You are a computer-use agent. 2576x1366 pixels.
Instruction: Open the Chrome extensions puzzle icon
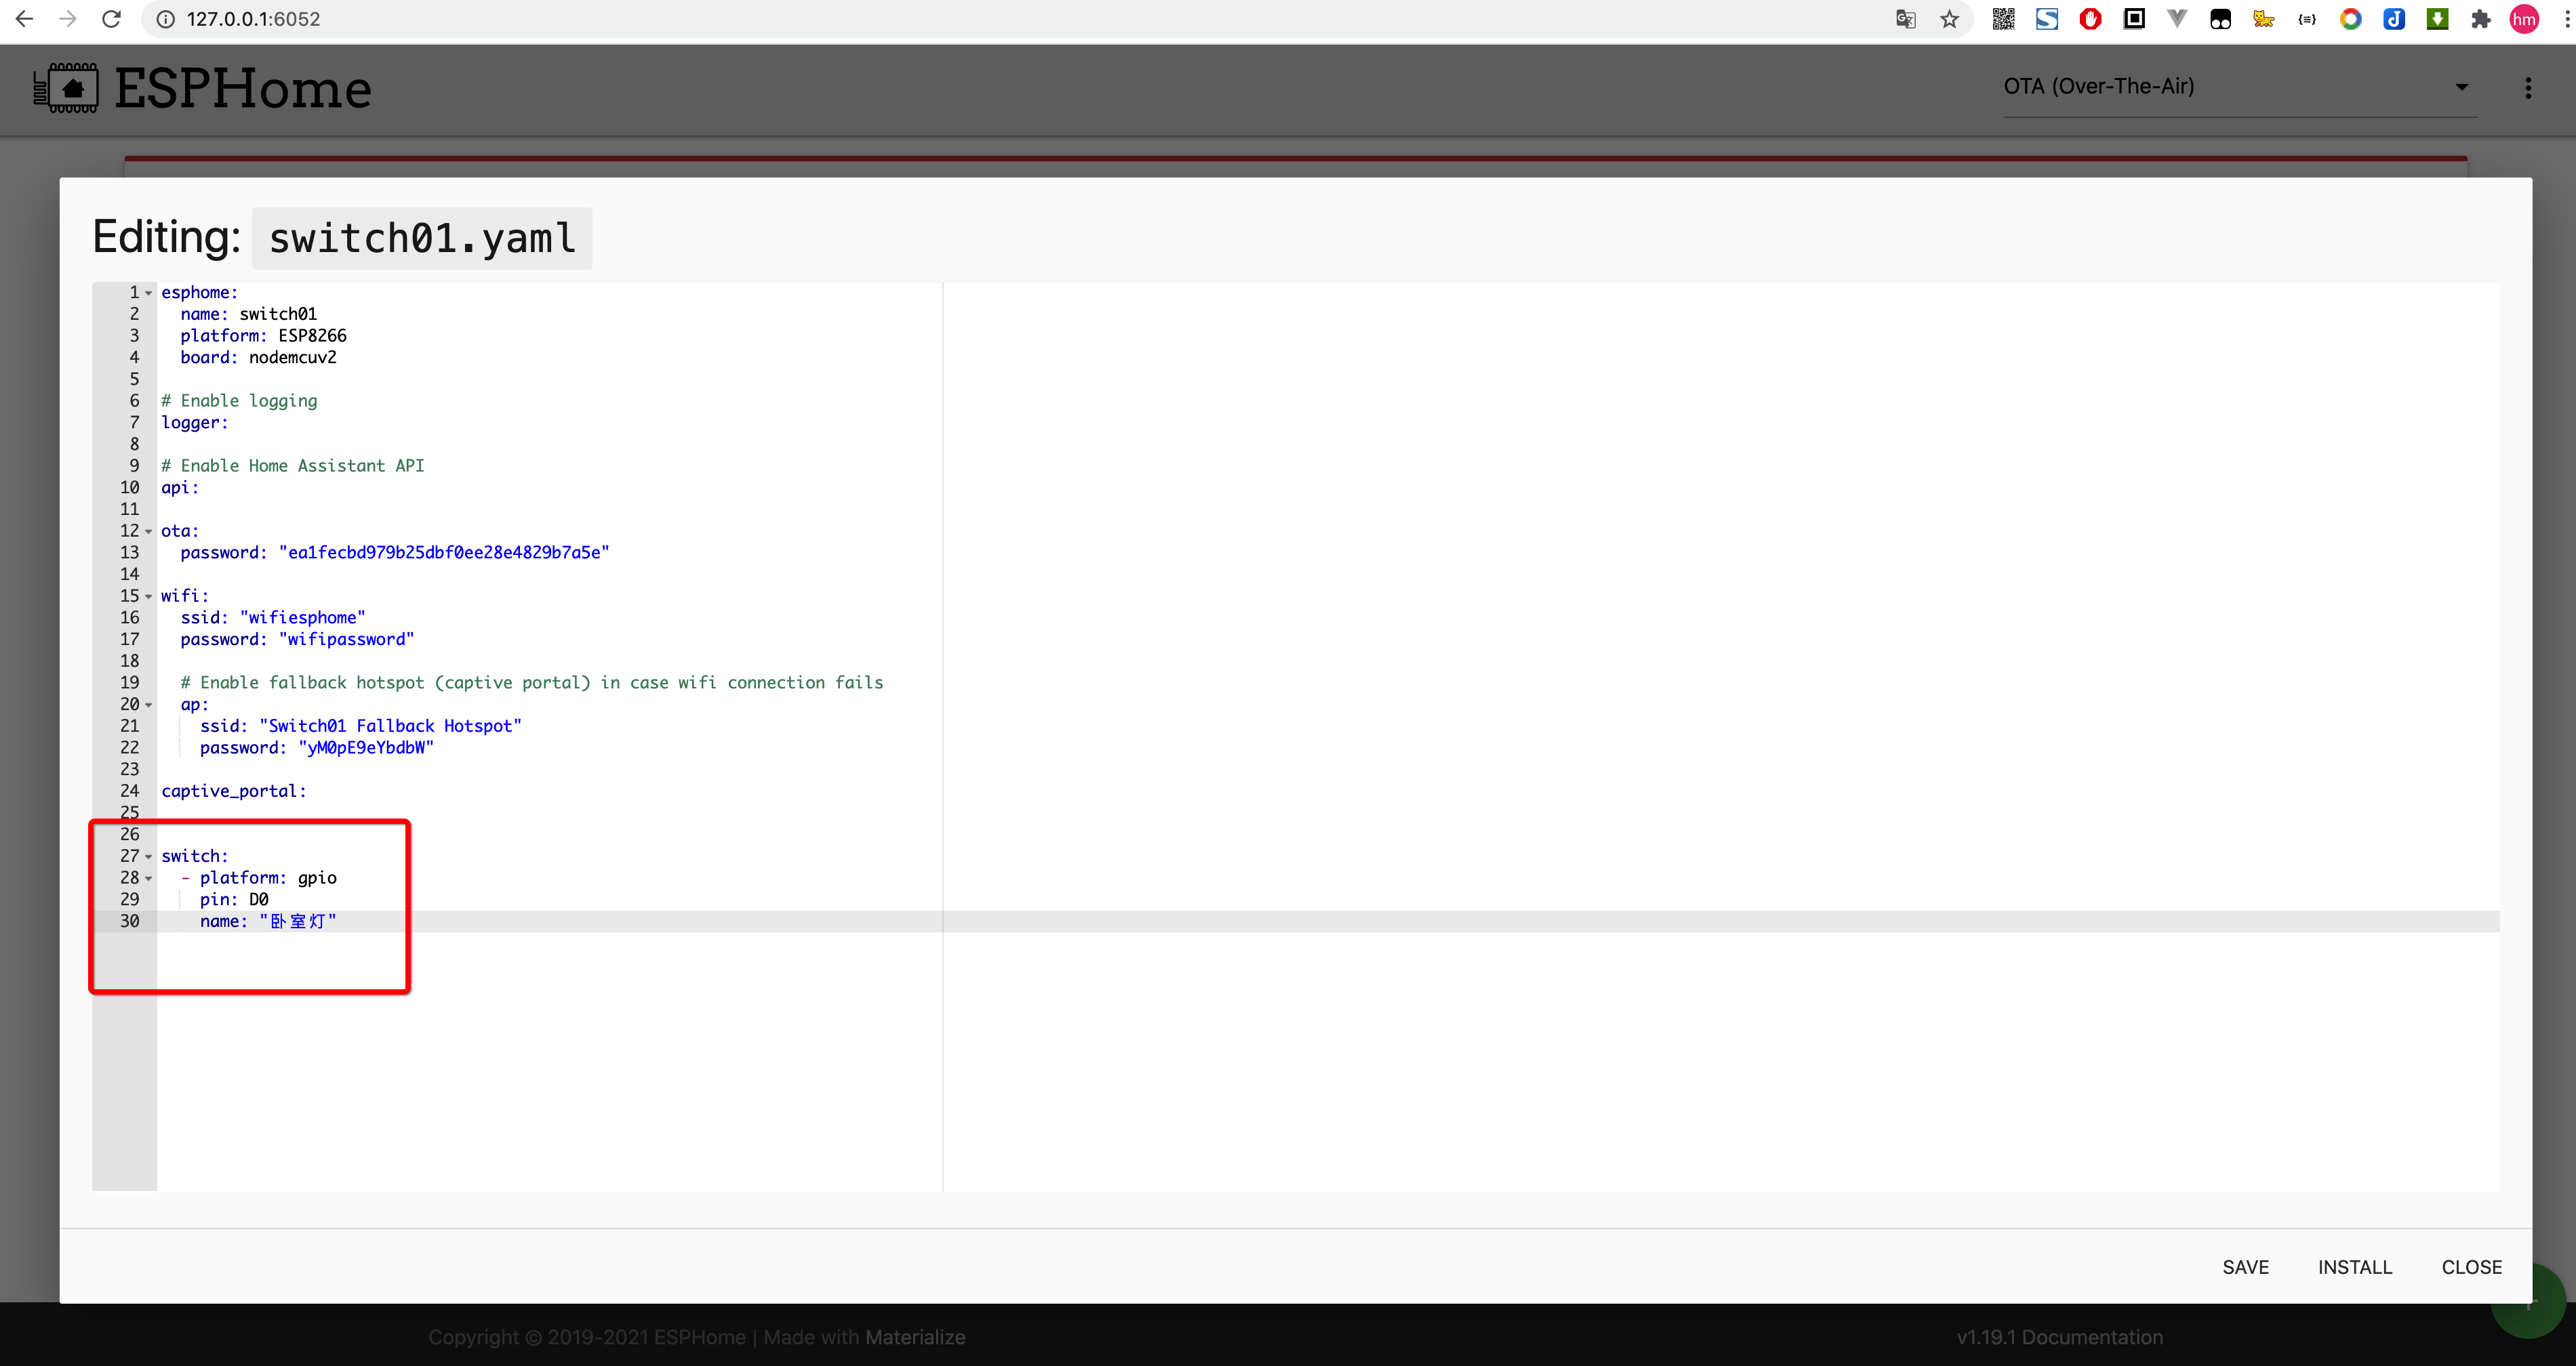[x=2481, y=19]
